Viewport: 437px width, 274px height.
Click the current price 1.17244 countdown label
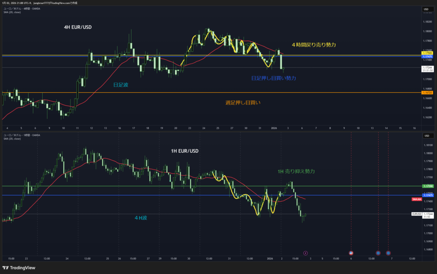tap(427, 69)
